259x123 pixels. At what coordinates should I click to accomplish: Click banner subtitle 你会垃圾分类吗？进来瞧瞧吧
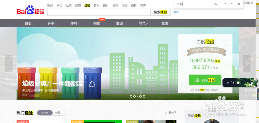41,91
